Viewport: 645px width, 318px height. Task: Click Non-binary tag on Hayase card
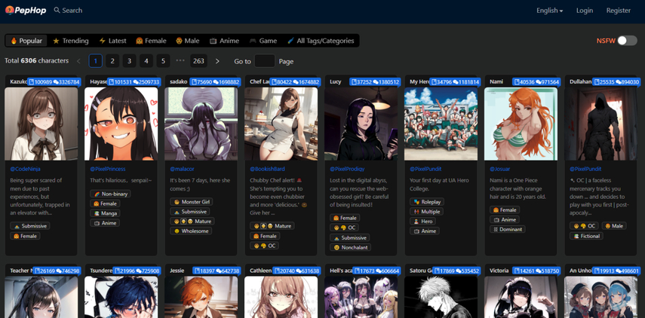pos(110,194)
